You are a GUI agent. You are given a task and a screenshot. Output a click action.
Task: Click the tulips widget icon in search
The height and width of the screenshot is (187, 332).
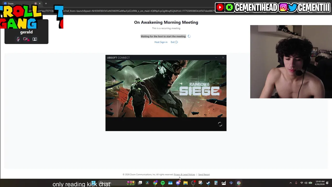click(x=131, y=183)
